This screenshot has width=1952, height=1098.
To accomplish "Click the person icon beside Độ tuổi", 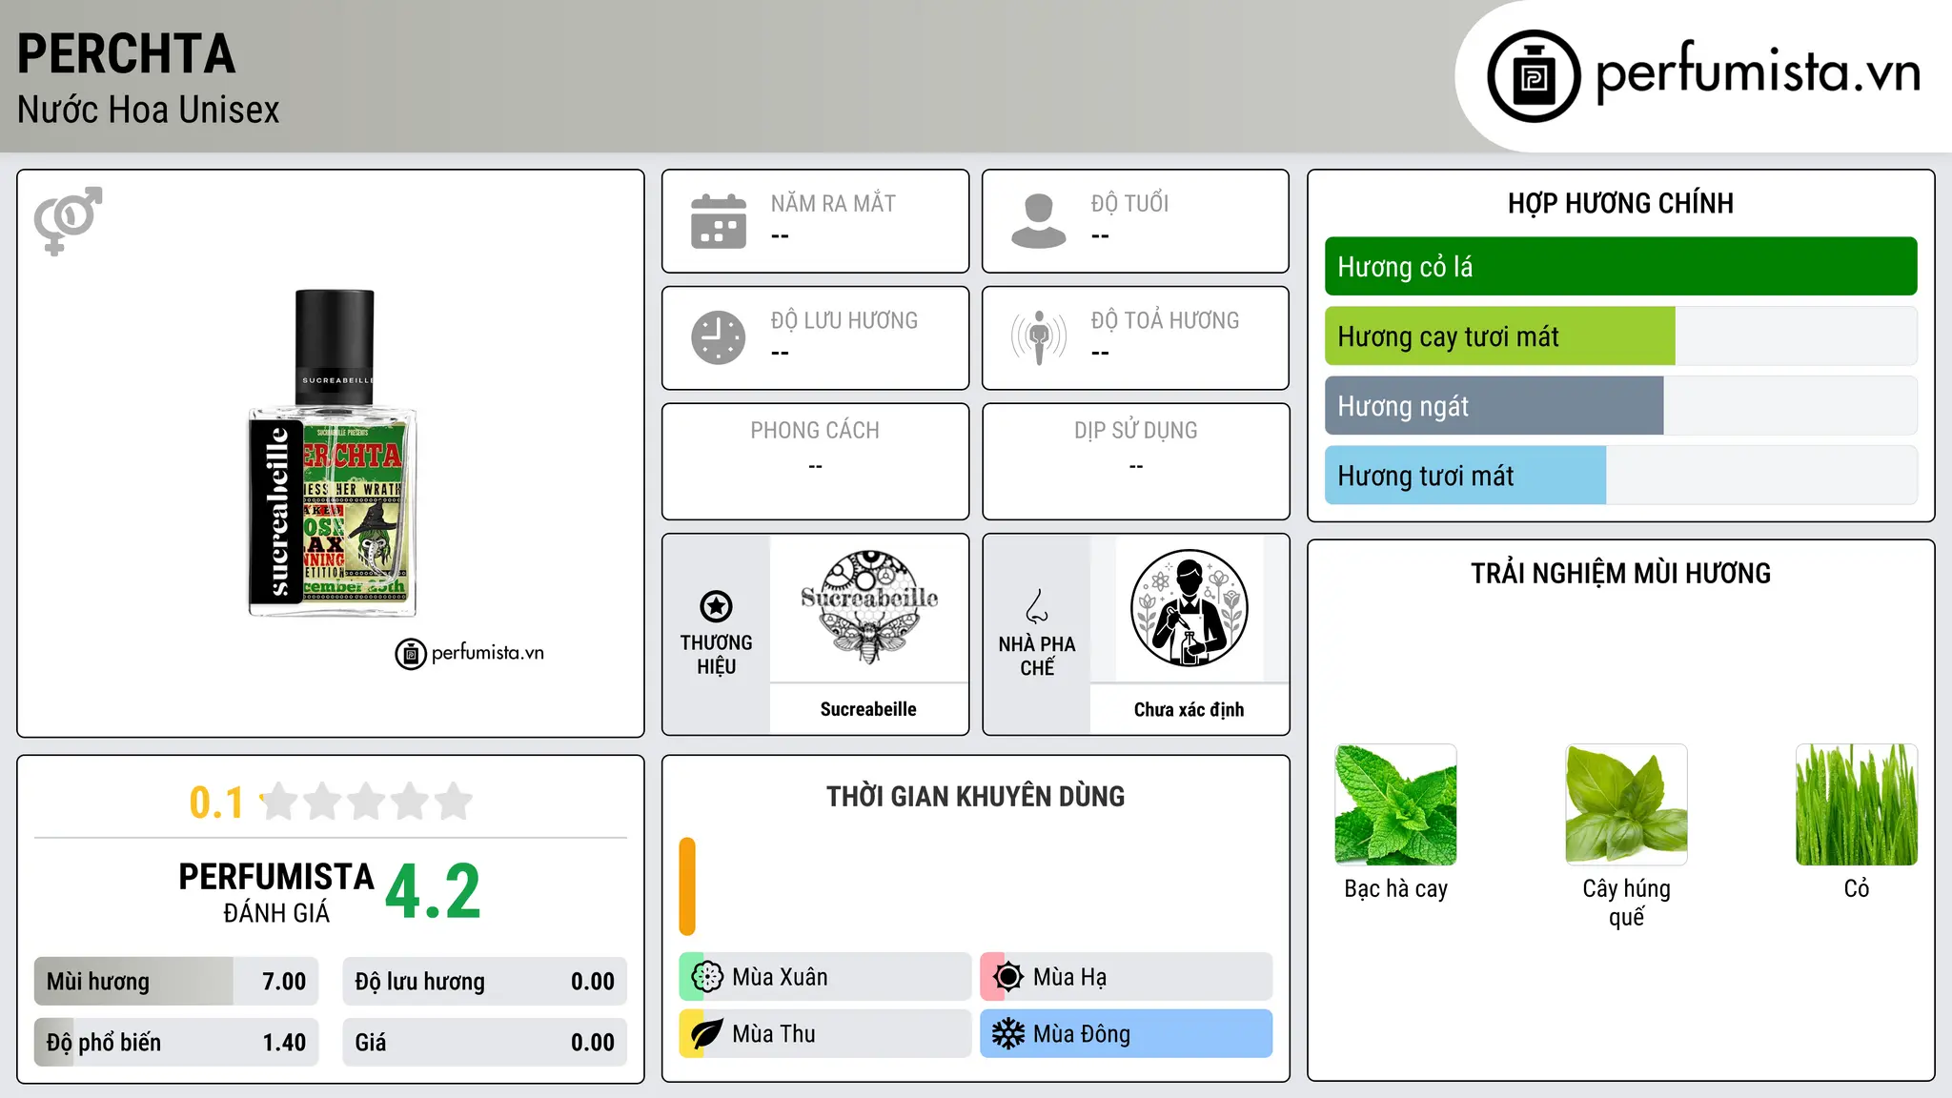I will 1039,221.
